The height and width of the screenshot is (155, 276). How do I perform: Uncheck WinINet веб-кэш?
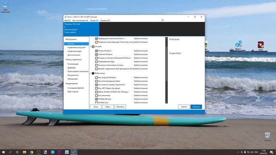point(96,99)
